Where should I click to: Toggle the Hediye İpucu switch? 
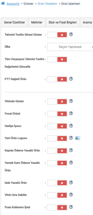click(x=57, y=126)
